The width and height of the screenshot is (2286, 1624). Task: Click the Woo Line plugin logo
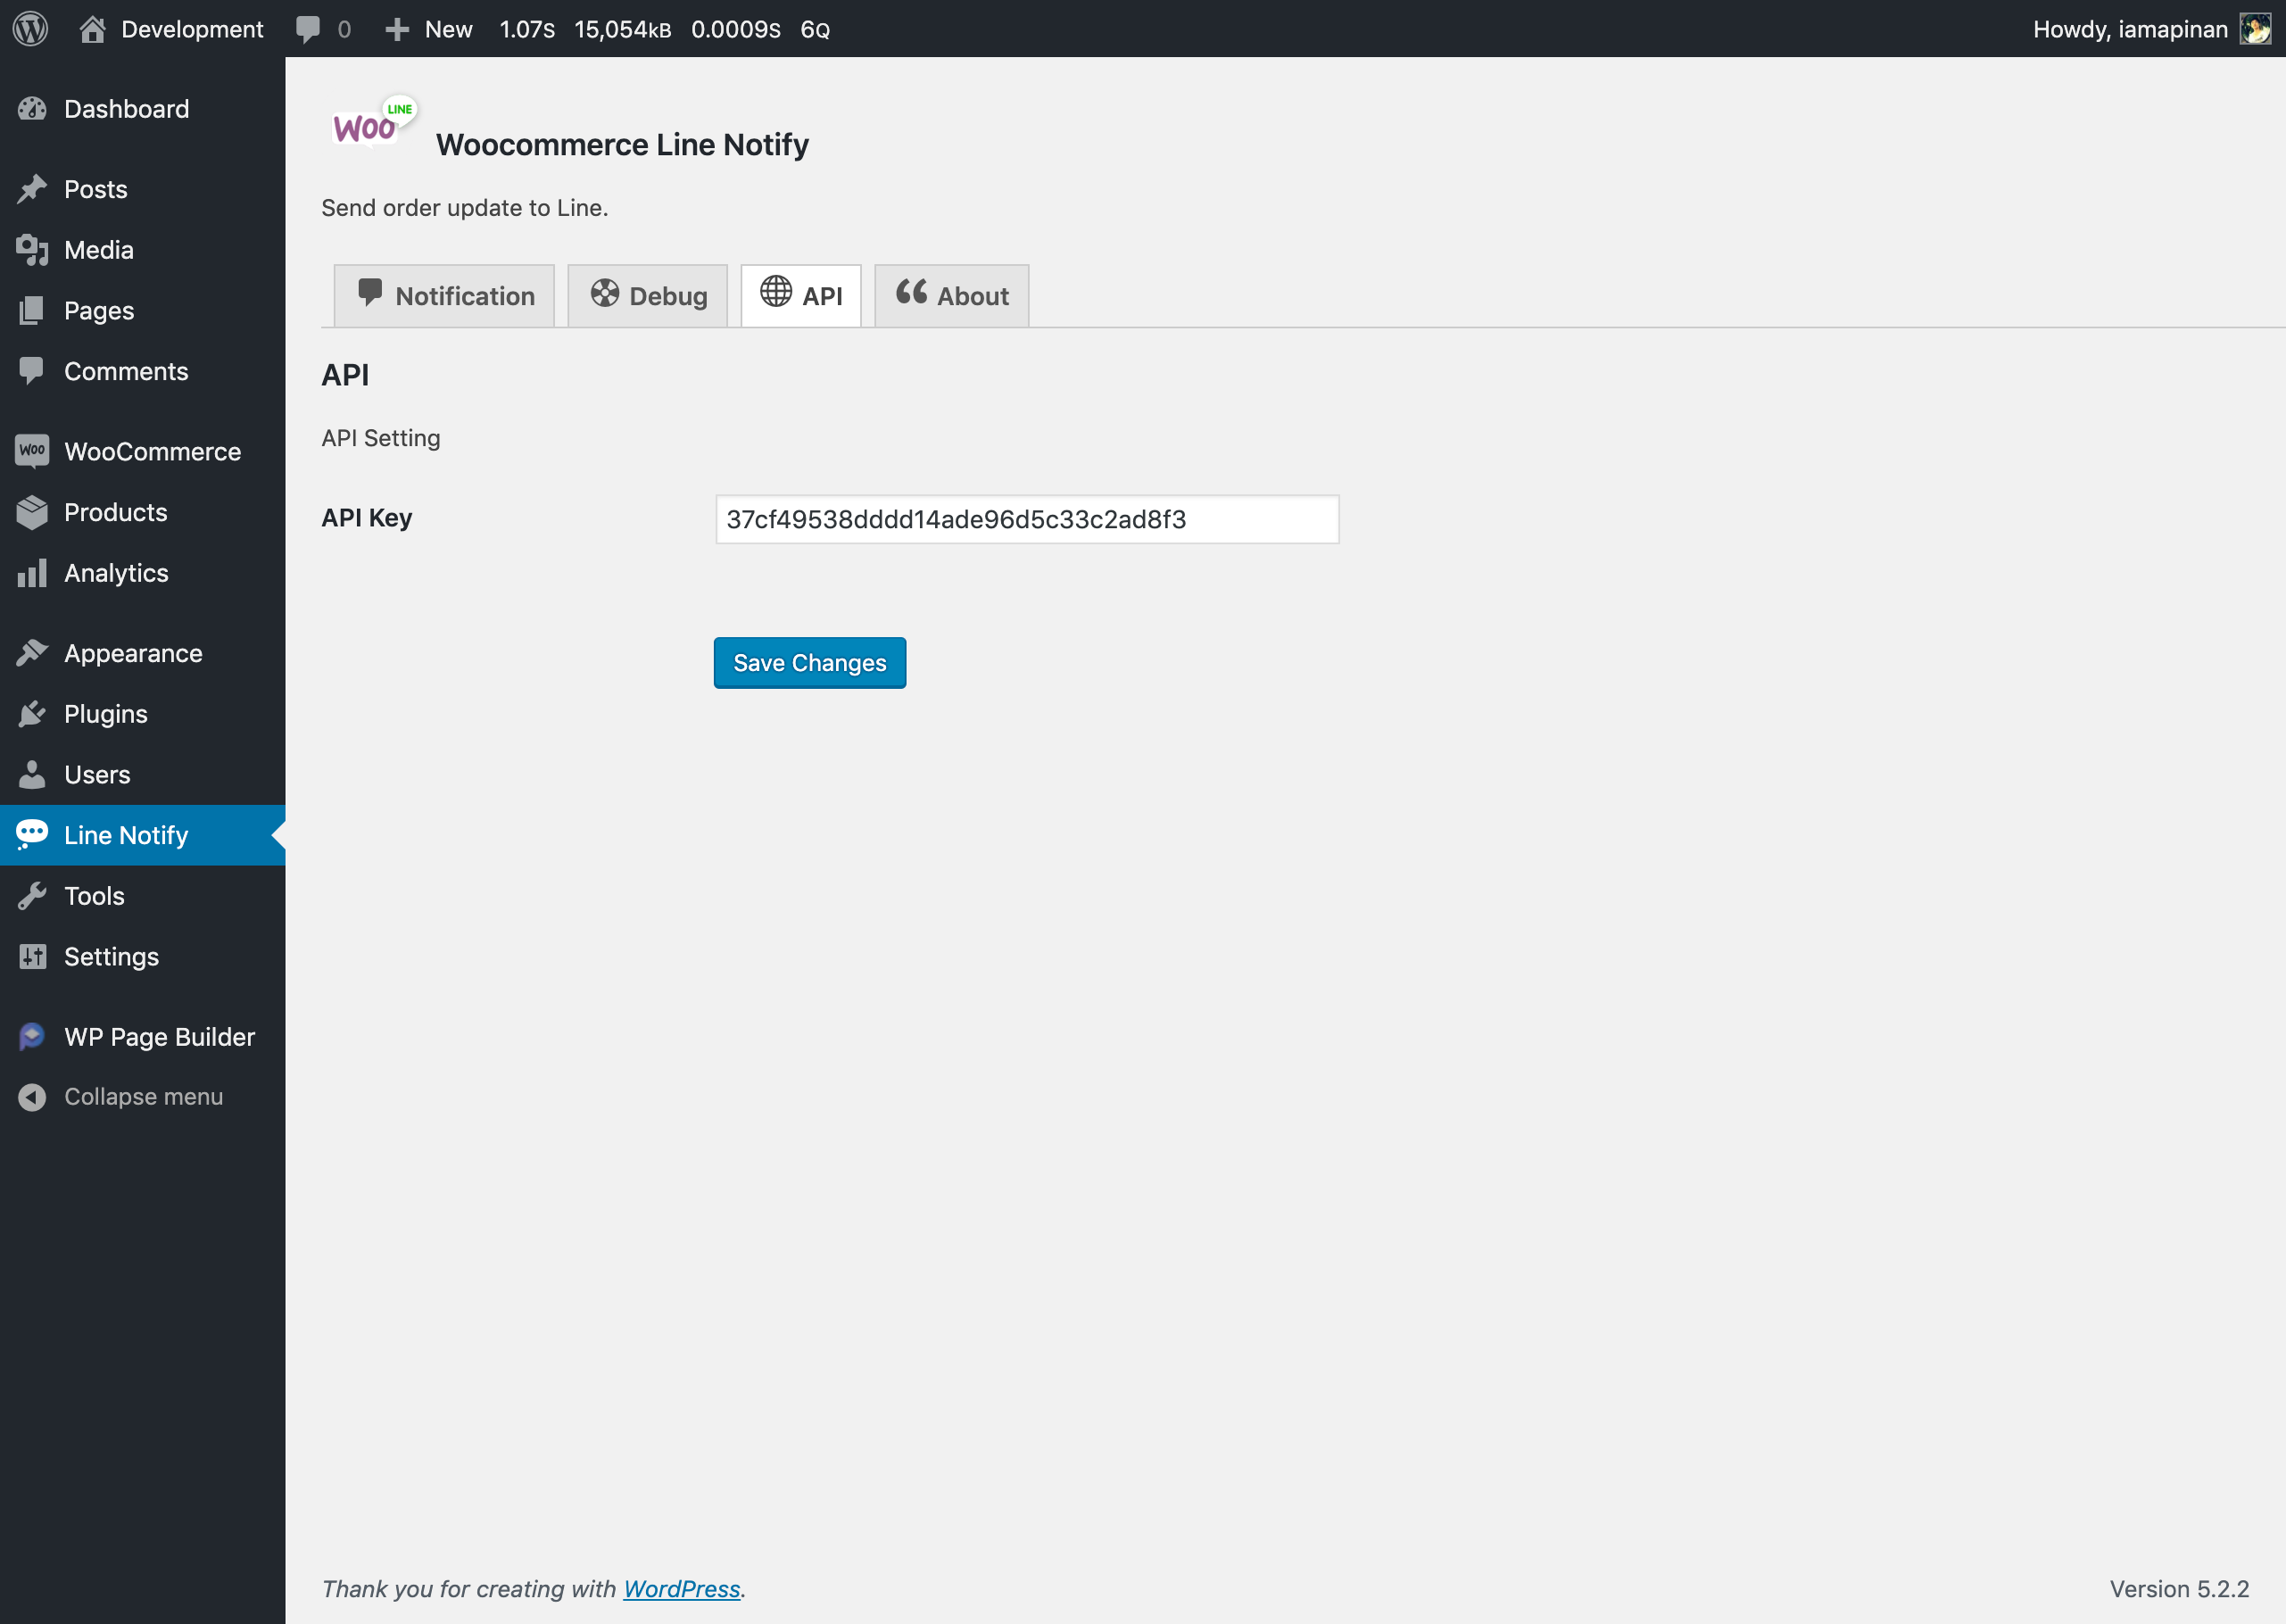pyautogui.click(x=374, y=122)
